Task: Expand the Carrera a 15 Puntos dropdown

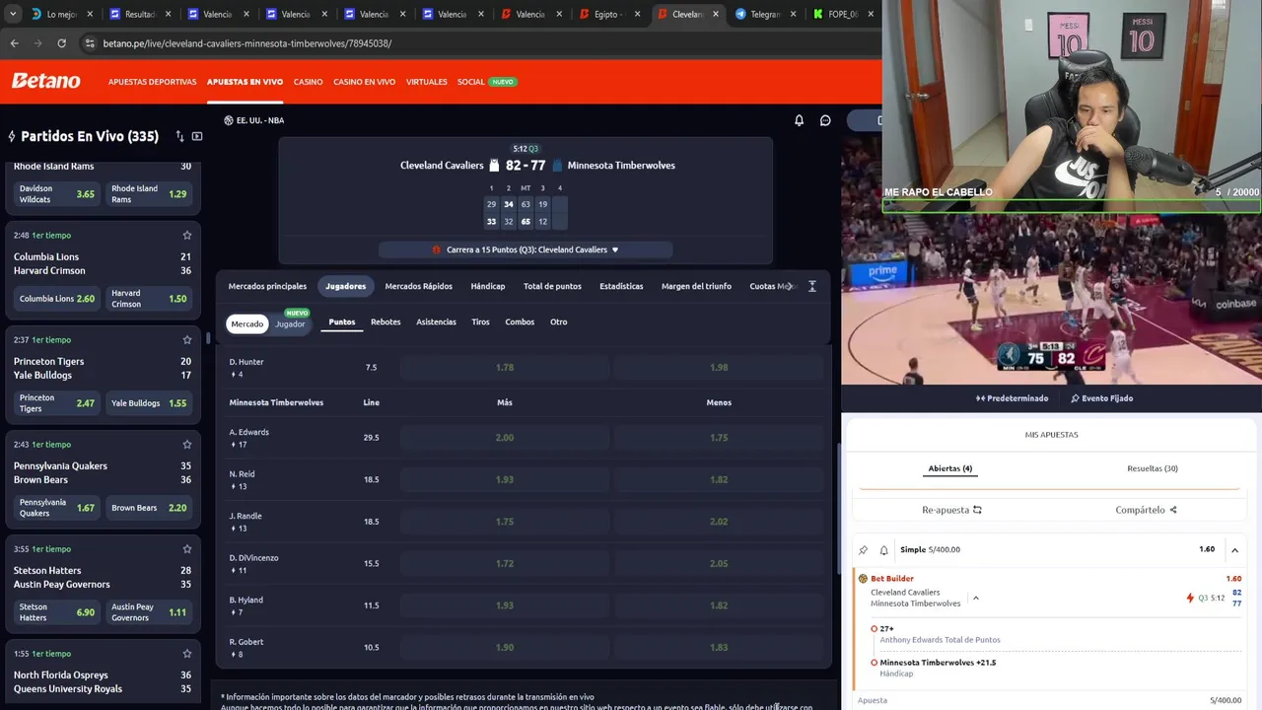Action: [x=615, y=249]
